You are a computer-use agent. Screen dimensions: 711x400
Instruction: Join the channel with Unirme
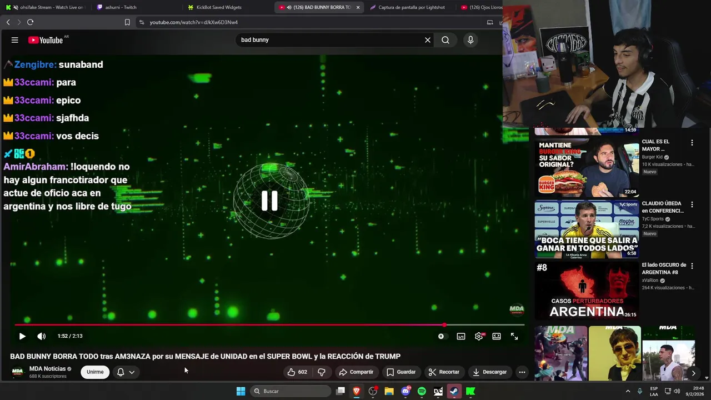[95, 372]
